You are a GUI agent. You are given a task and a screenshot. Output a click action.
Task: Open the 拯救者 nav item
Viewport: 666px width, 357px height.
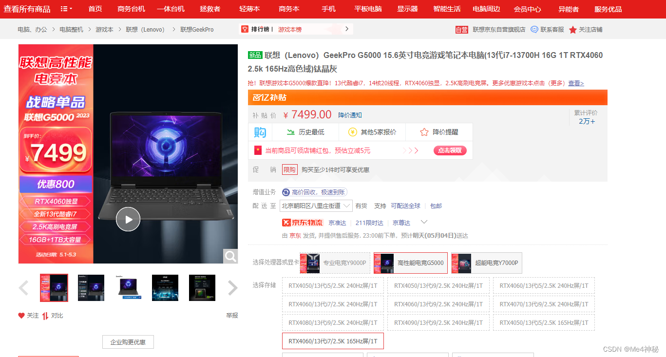tap(210, 9)
